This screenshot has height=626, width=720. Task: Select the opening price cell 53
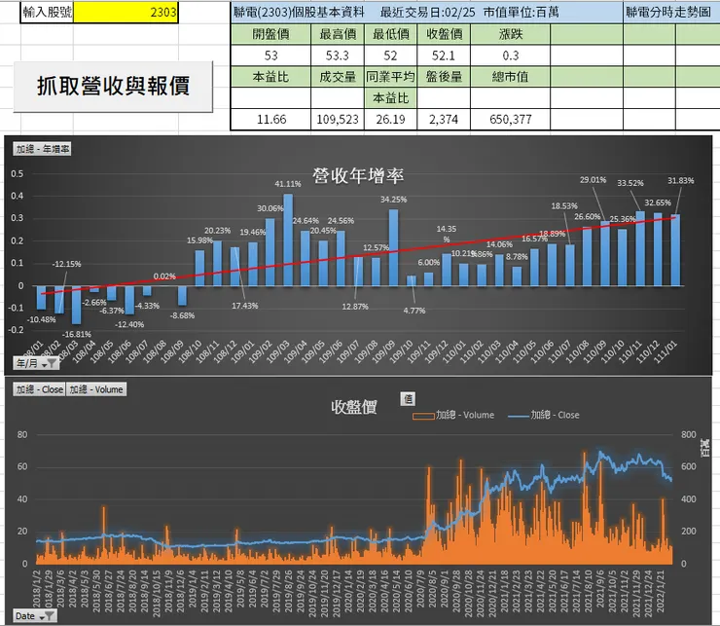[x=270, y=55]
